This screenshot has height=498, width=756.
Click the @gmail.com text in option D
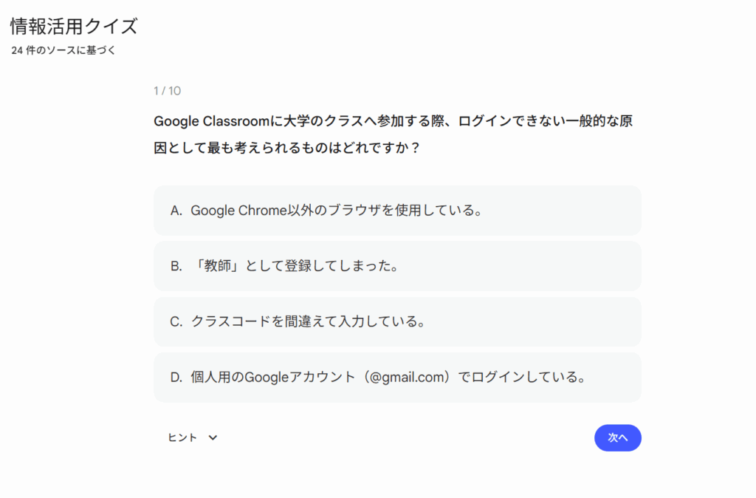point(410,378)
